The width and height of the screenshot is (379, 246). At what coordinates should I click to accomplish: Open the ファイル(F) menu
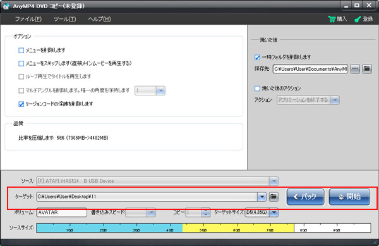(28, 19)
